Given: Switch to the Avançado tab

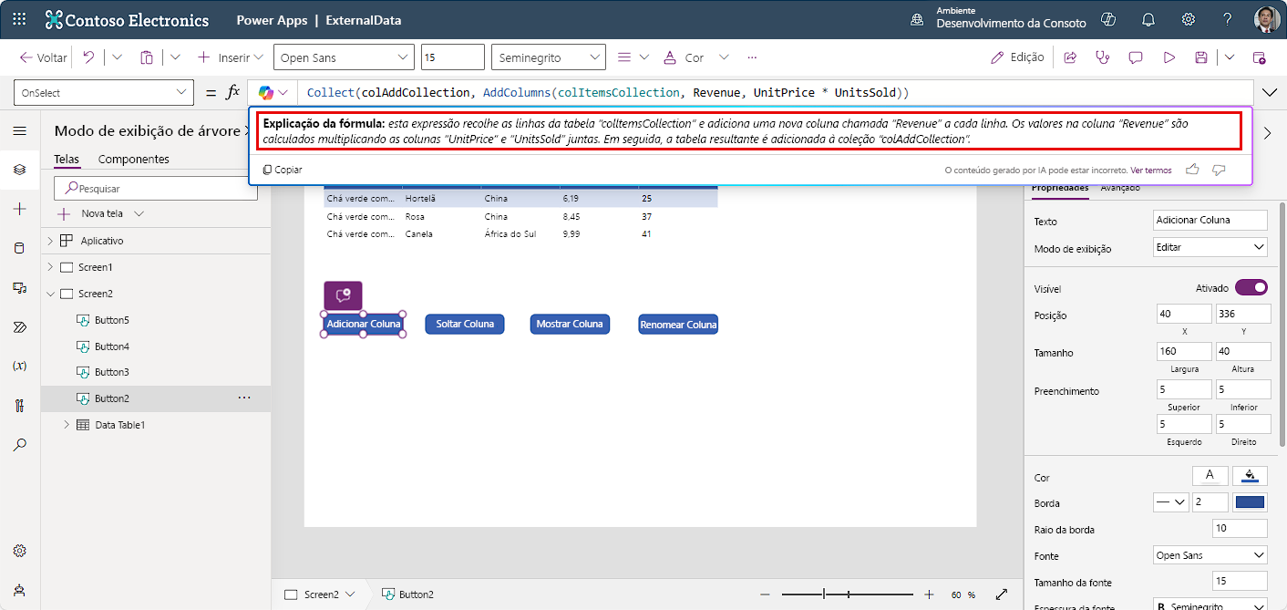Looking at the screenshot, I should tap(1120, 189).
